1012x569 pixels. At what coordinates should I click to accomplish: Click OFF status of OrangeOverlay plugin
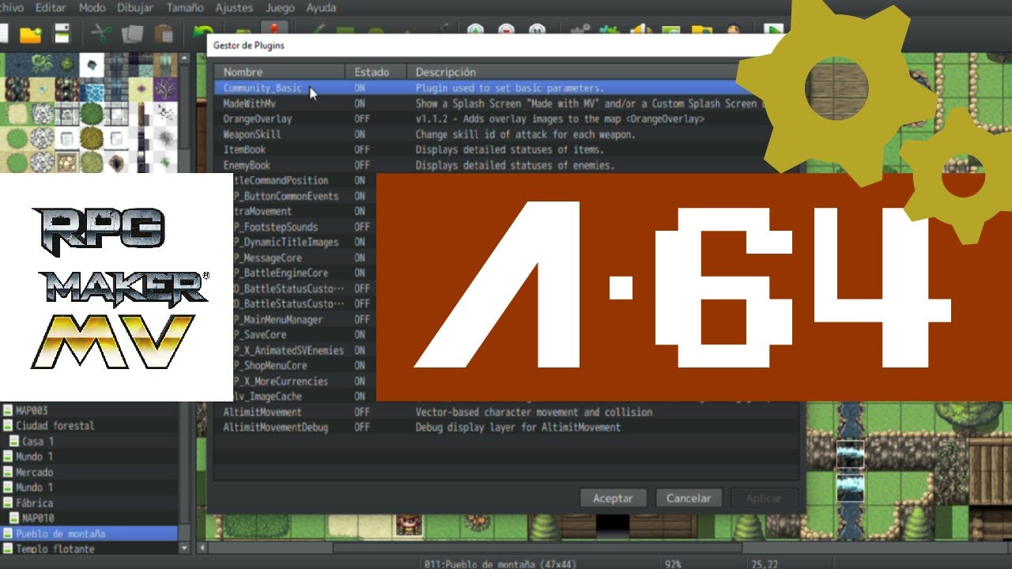[362, 119]
